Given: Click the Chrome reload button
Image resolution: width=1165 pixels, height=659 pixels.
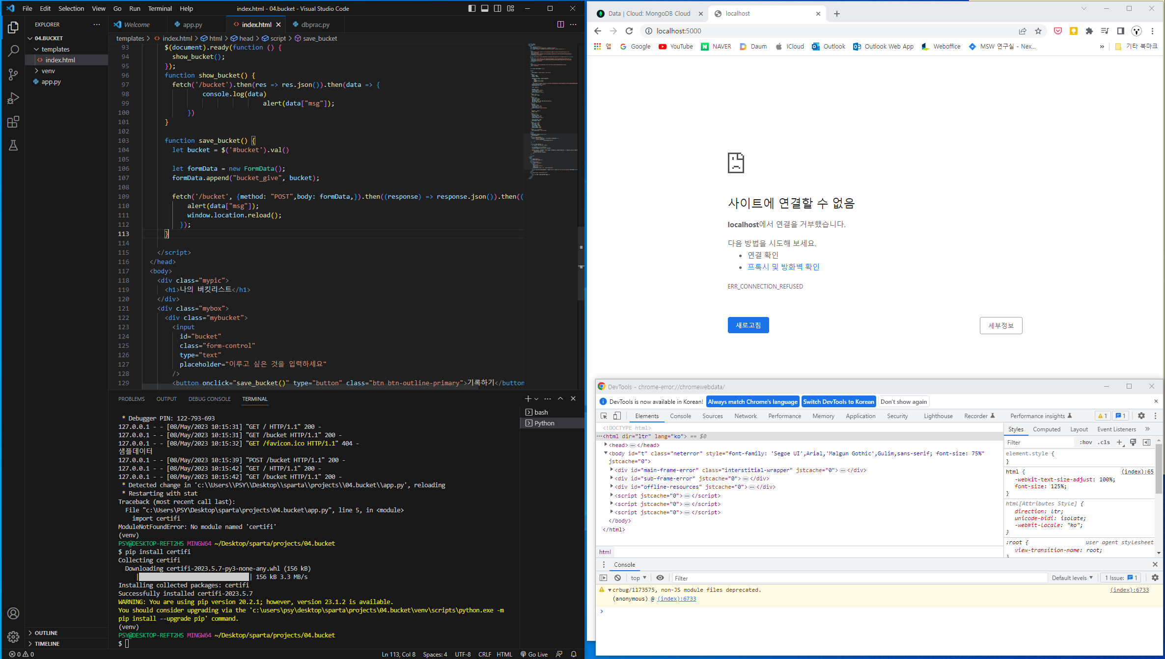Looking at the screenshot, I should tap(629, 31).
